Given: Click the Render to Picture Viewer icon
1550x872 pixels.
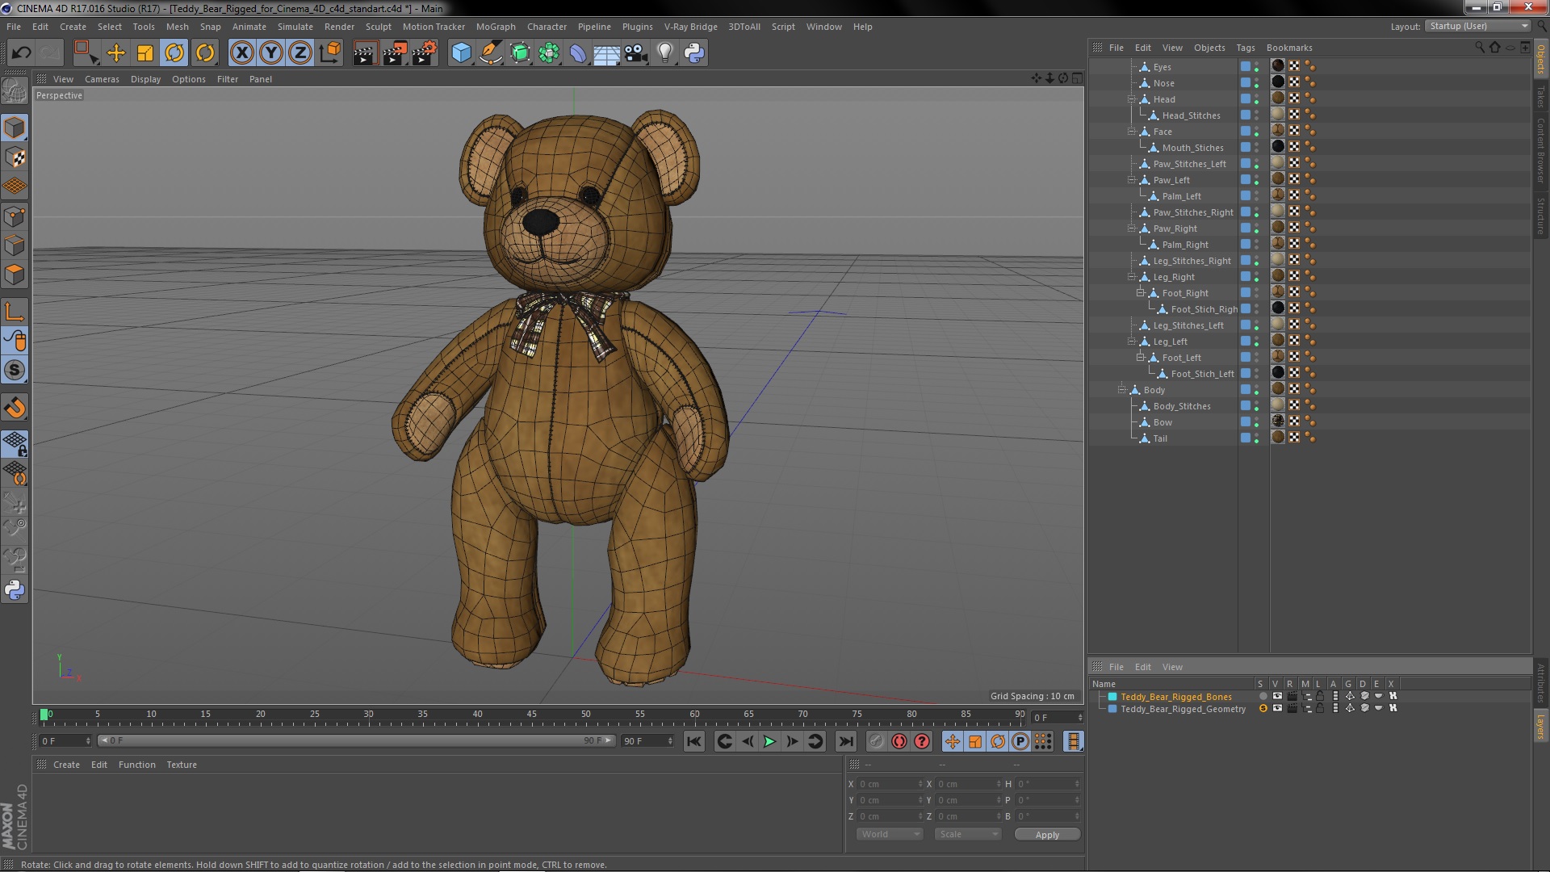Looking at the screenshot, I should [395, 53].
